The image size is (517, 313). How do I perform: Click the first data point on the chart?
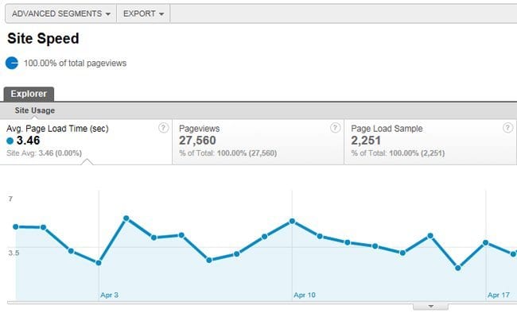pos(15,226)
